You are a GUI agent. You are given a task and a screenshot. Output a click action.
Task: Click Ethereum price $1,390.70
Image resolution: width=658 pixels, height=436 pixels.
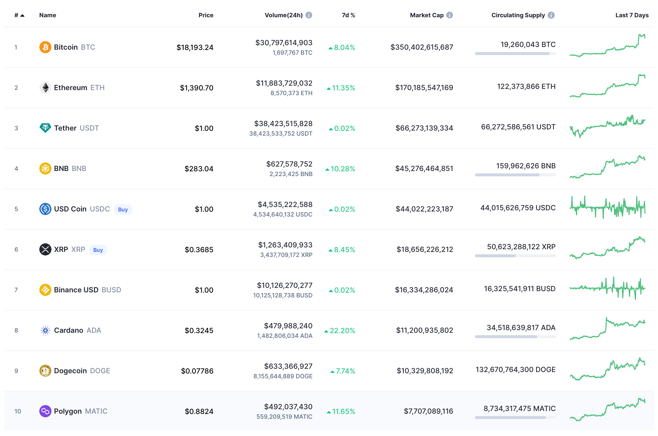(x=197, y=88)
